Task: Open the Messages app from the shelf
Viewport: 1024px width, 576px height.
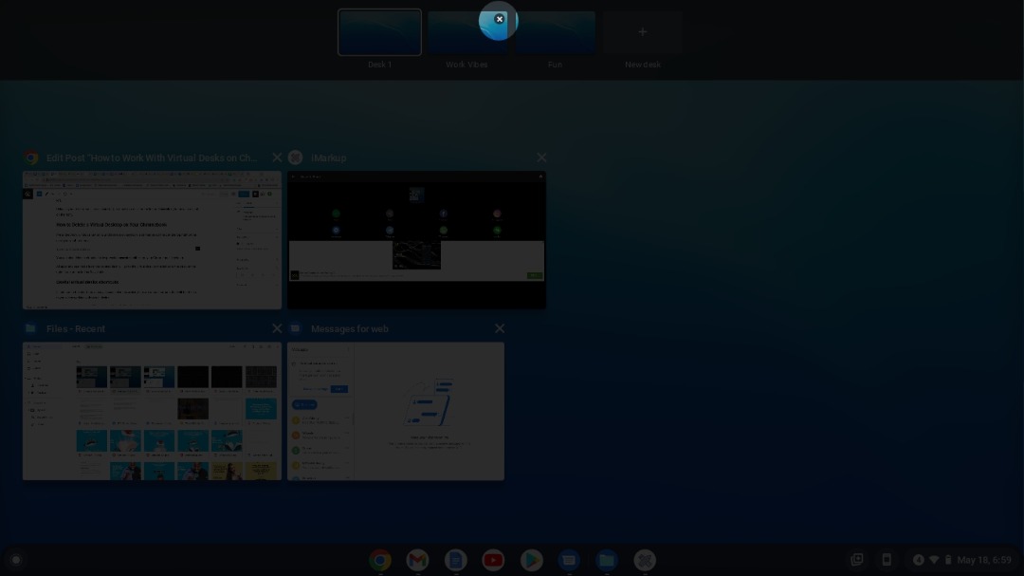Action: 569,560
